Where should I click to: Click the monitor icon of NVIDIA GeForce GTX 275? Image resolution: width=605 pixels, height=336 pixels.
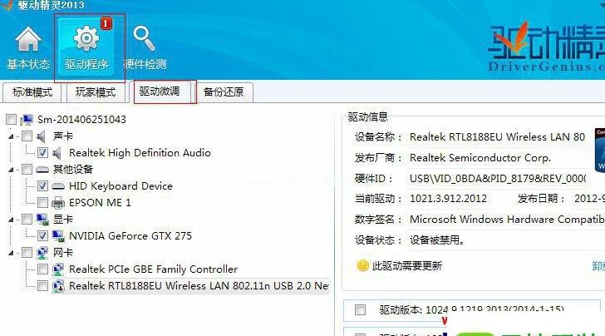click(58, 236)
